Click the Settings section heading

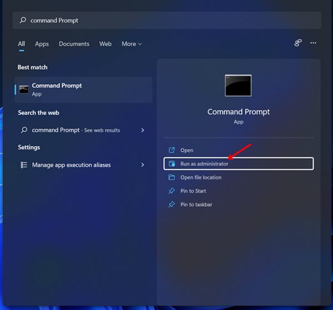tap(29, 148)
